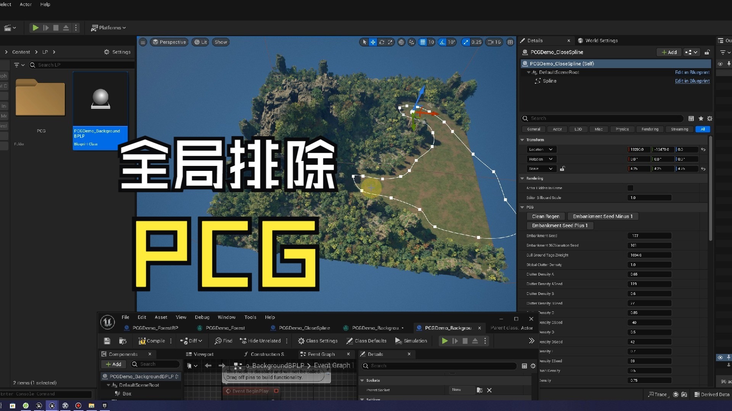Click Edit in Blueprint link for Spline
The width and height of the screenshot is (732, 411).
tap(692, 81)
